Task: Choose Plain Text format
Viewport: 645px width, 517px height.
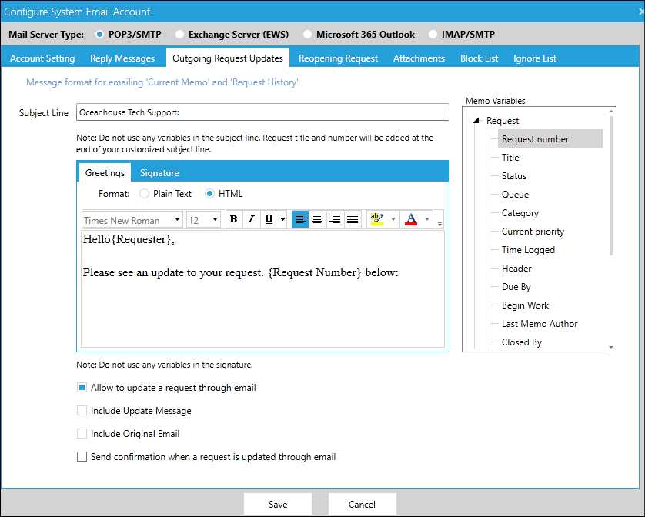Action: 144,194
